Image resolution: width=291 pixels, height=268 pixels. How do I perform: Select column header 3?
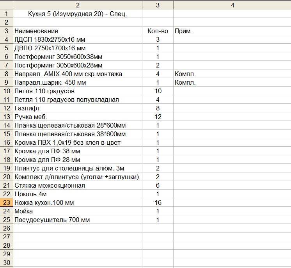coord(158,5)
